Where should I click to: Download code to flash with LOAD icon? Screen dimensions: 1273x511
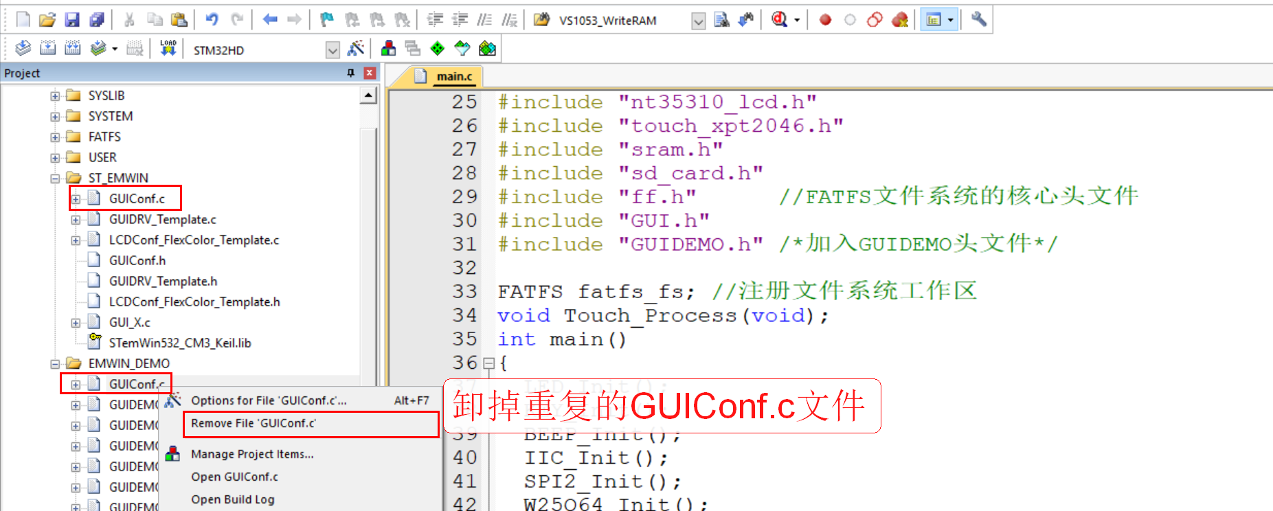pyautogui.click(x=168, y=48)
